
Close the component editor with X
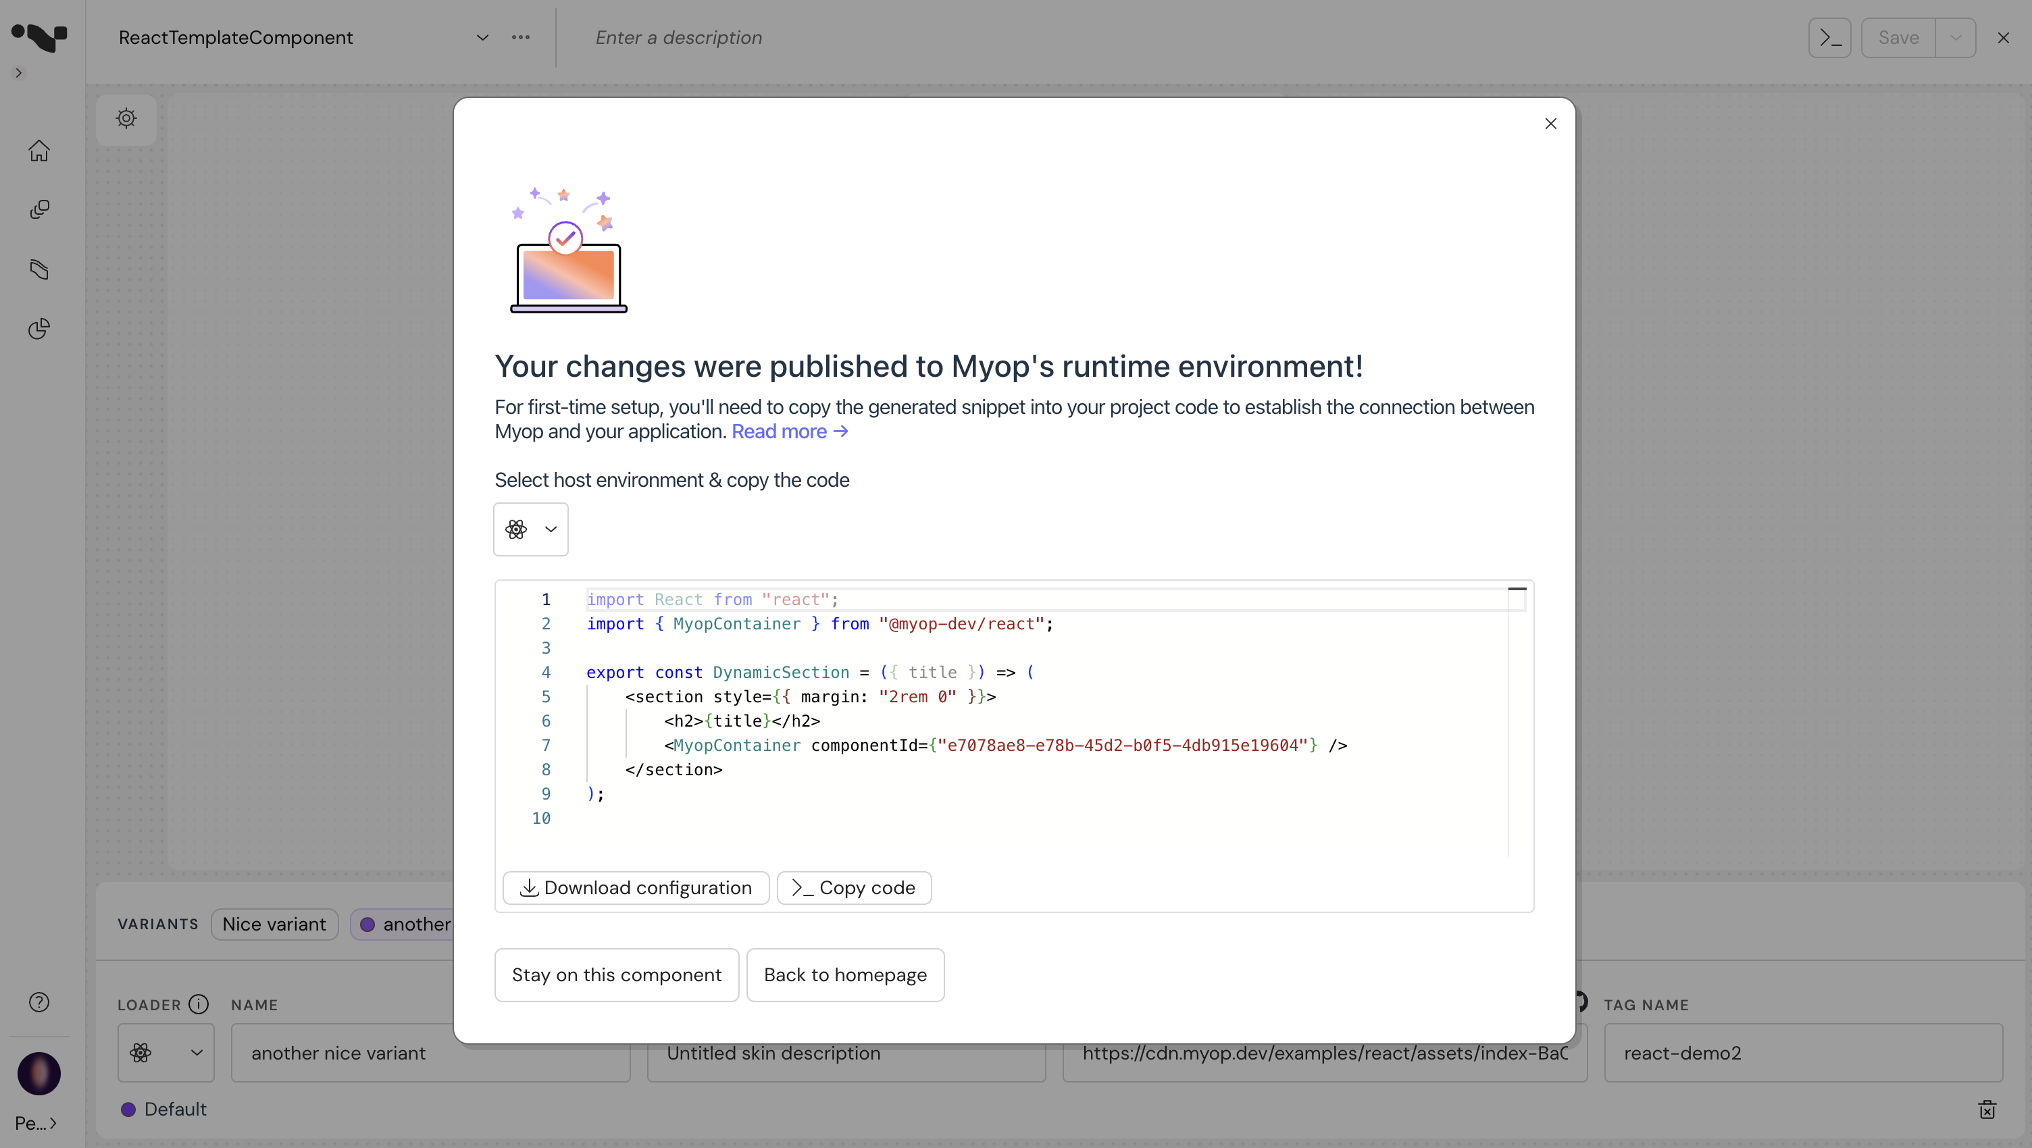[2003, 37]
